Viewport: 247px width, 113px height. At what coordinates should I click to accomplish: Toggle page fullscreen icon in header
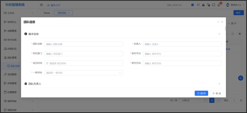click(213, 5)
